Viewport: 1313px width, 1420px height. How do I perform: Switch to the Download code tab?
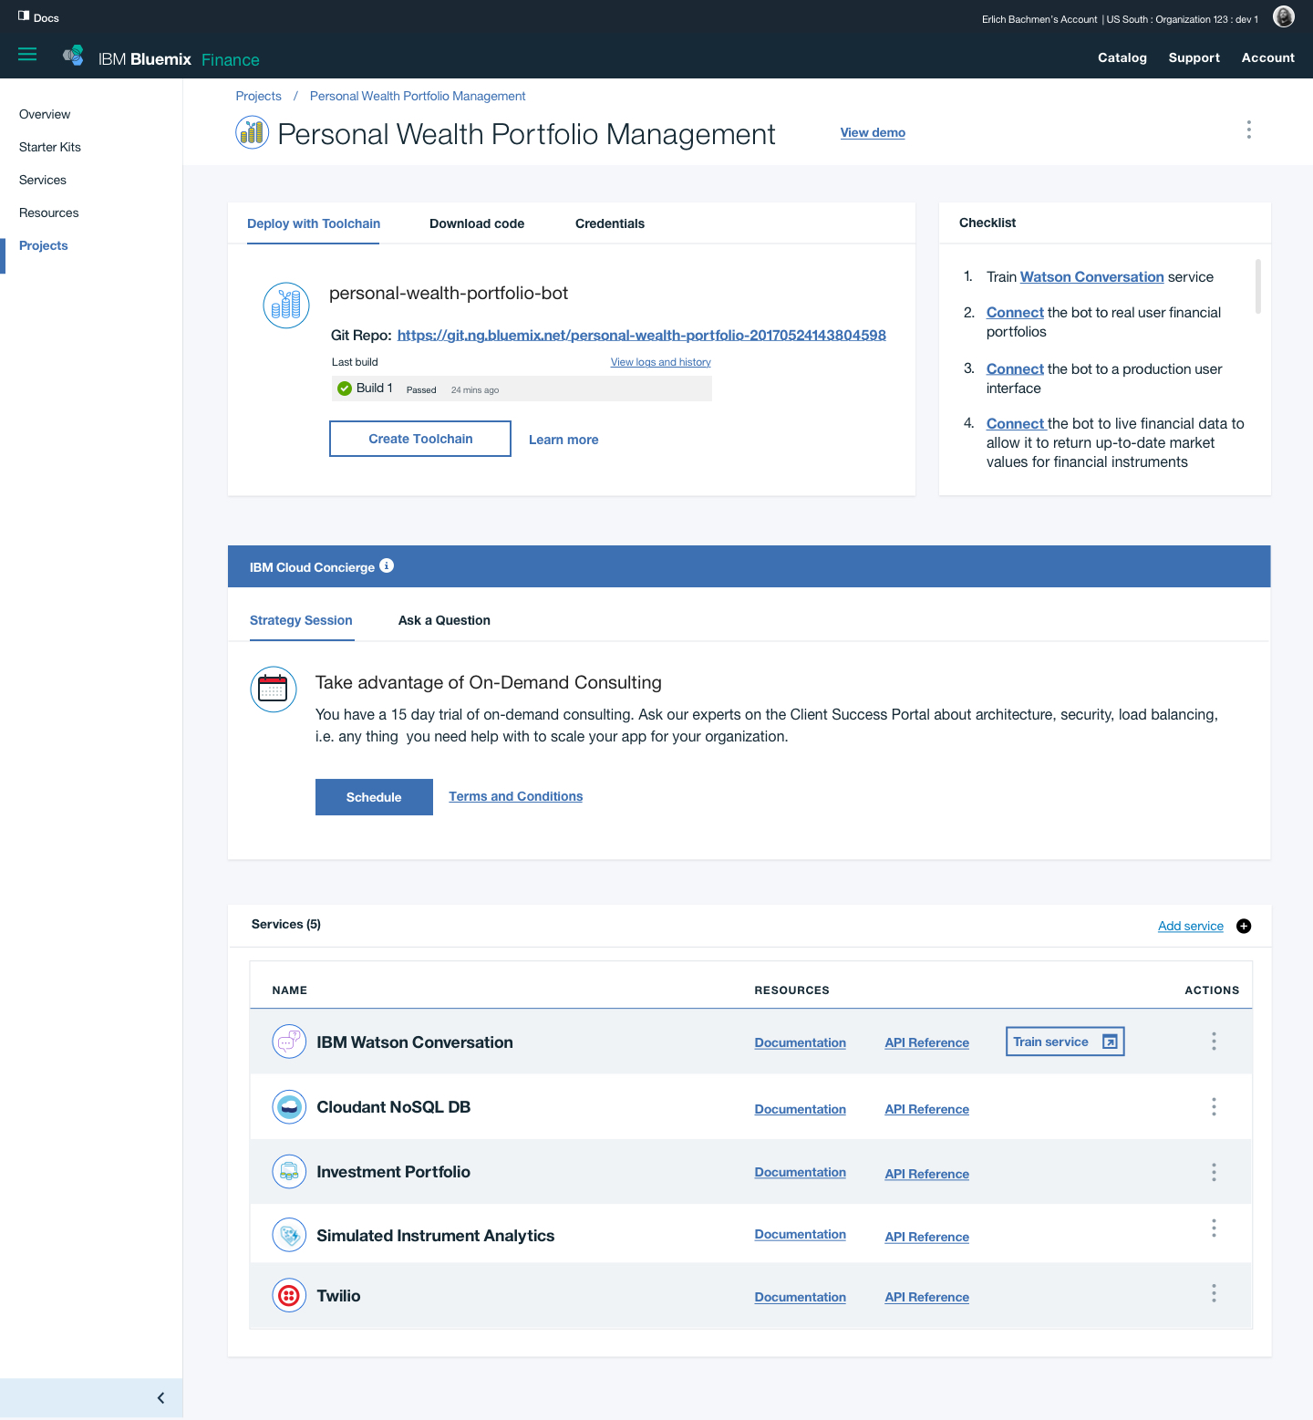click(477, 223)
